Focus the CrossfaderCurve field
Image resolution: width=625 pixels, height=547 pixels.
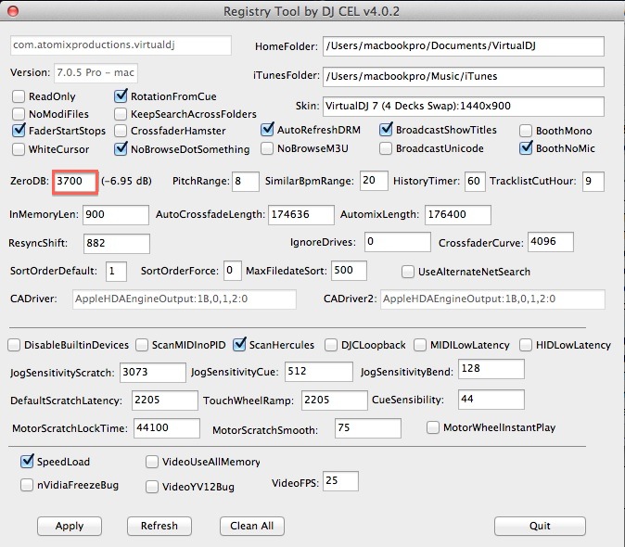pyautogui.click(x=551, y=242)
